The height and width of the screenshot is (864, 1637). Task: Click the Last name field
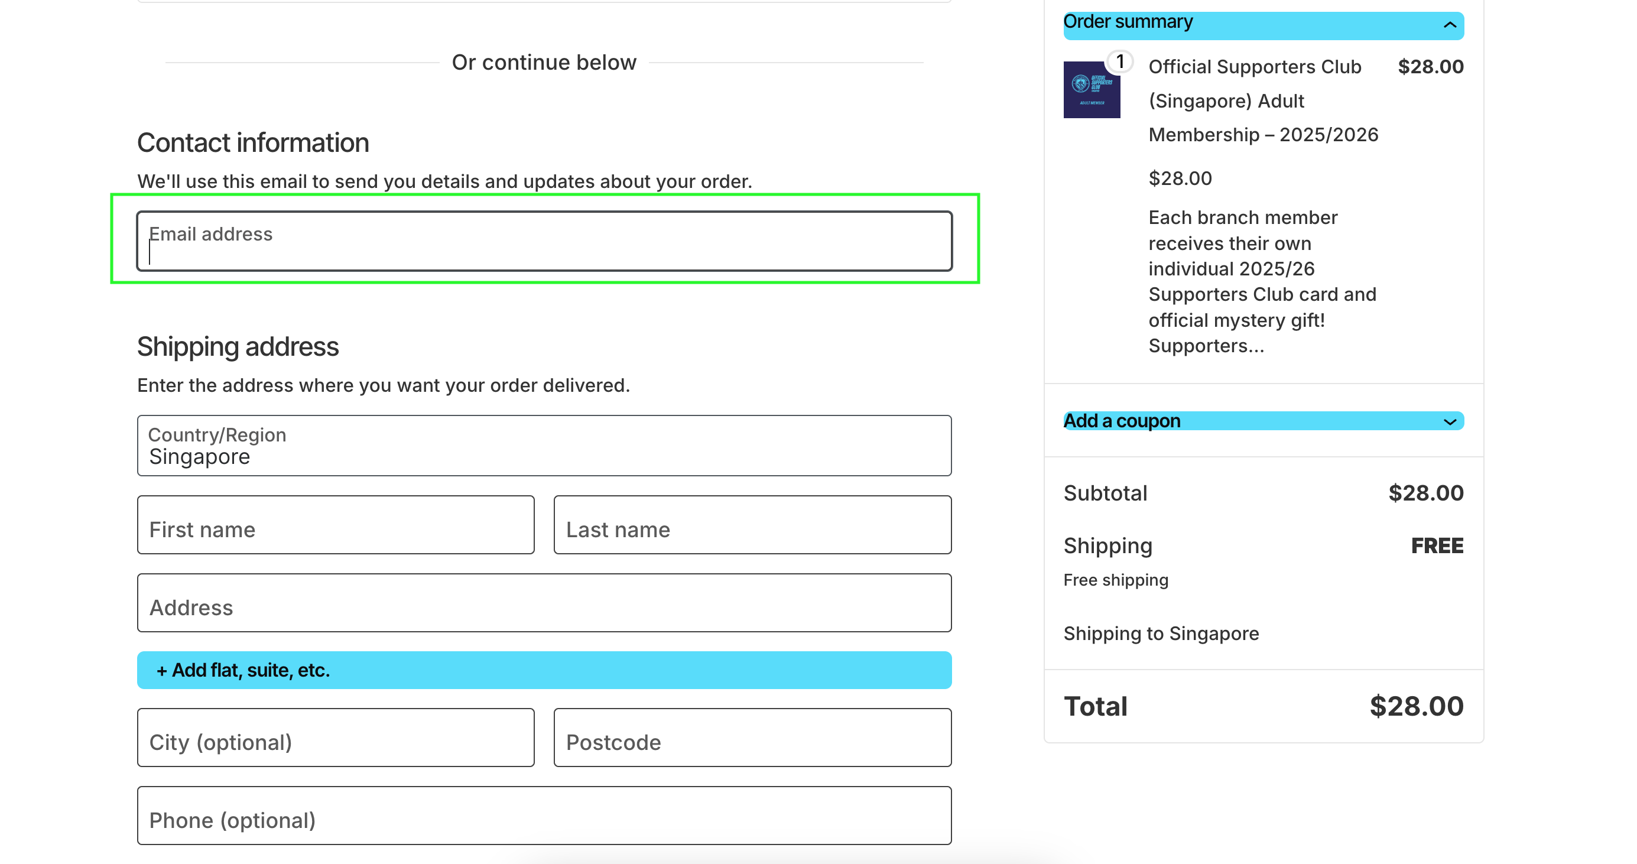click(x=752, y=525)
